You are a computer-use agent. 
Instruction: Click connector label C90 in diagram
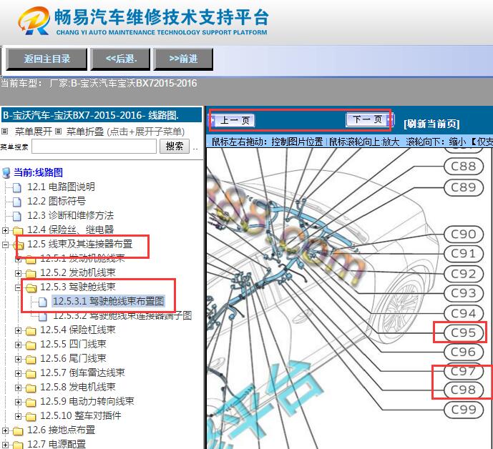(464, 235)
